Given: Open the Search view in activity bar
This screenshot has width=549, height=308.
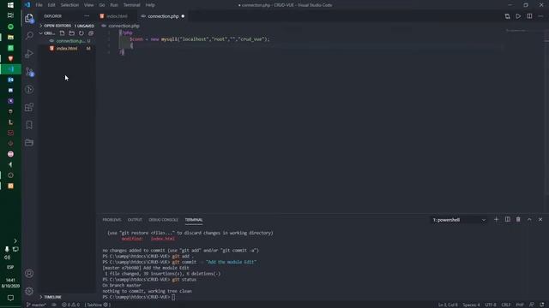Looking at the screenshot, I should (29, 36).
